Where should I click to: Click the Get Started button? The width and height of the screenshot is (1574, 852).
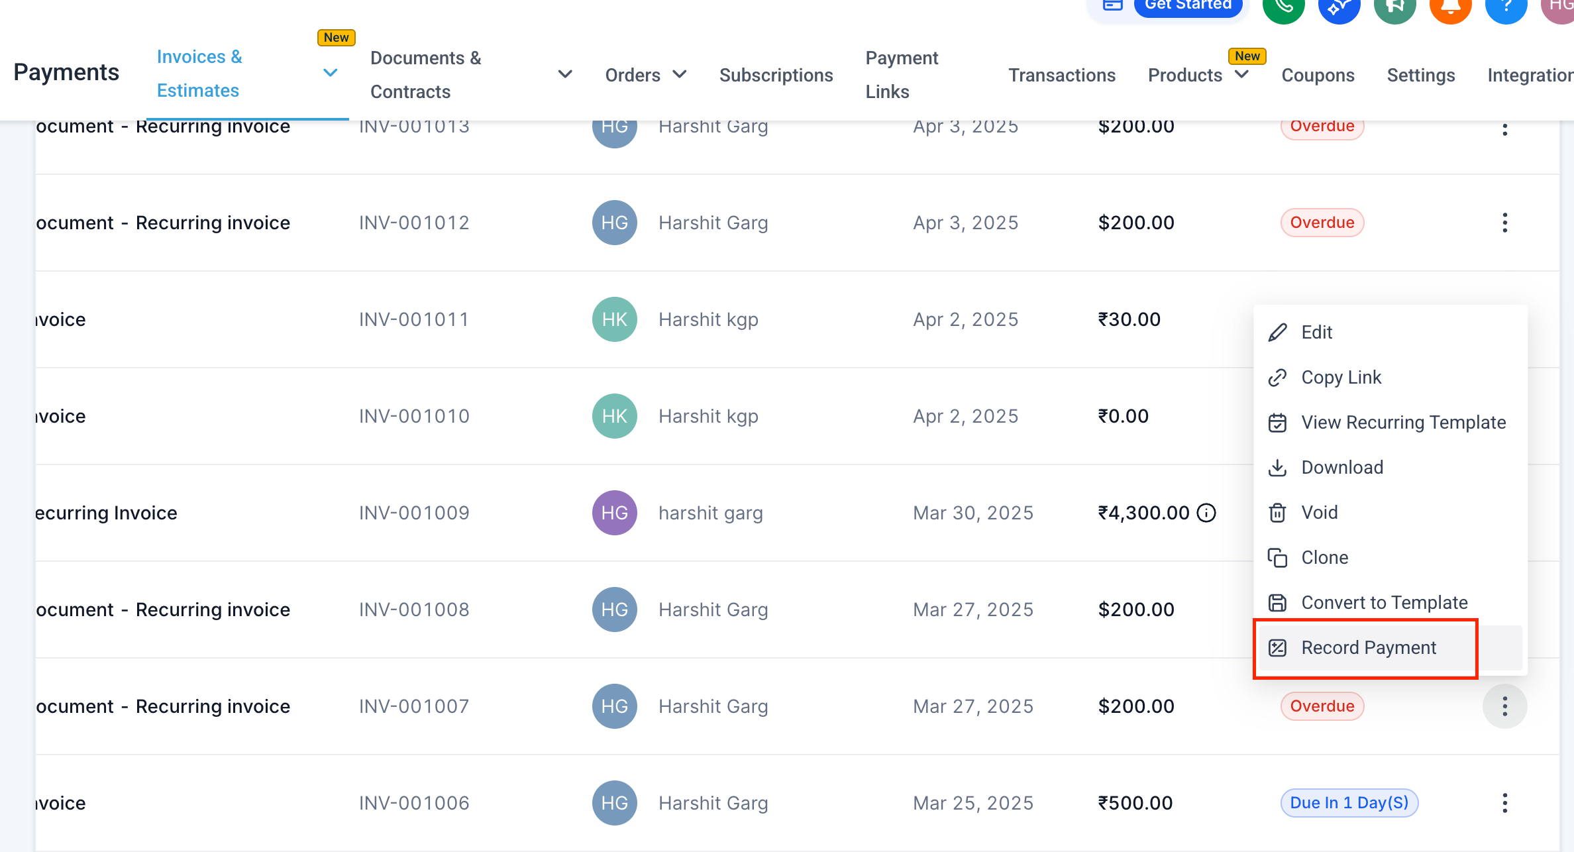click(x=1188, y=5)
